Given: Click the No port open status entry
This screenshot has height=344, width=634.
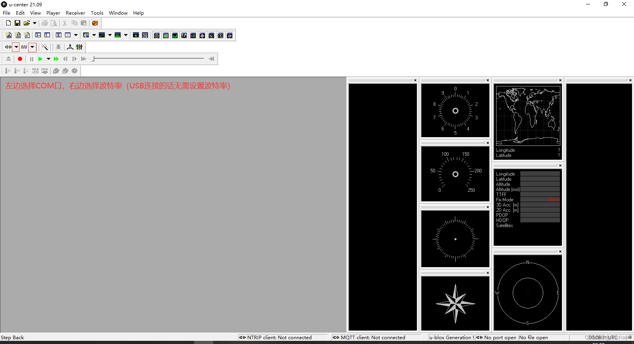Looking at the screenshot, I should click(x=497, y=338).
